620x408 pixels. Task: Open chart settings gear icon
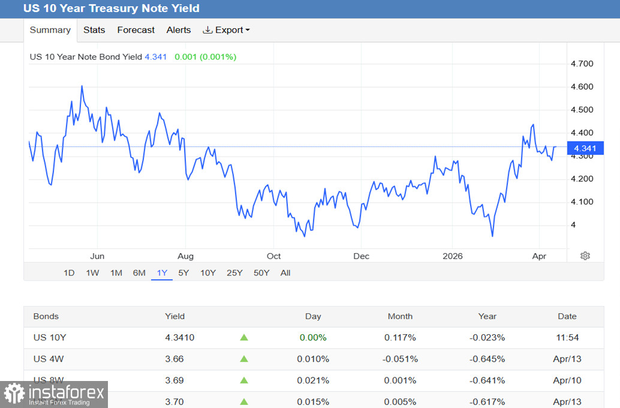[585, 256]
